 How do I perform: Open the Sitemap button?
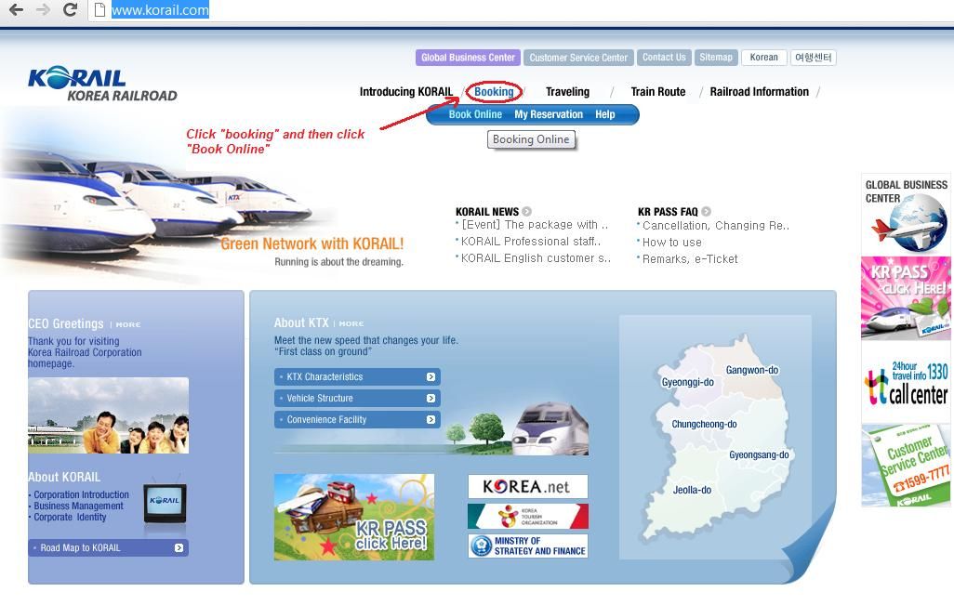[716, 58]
